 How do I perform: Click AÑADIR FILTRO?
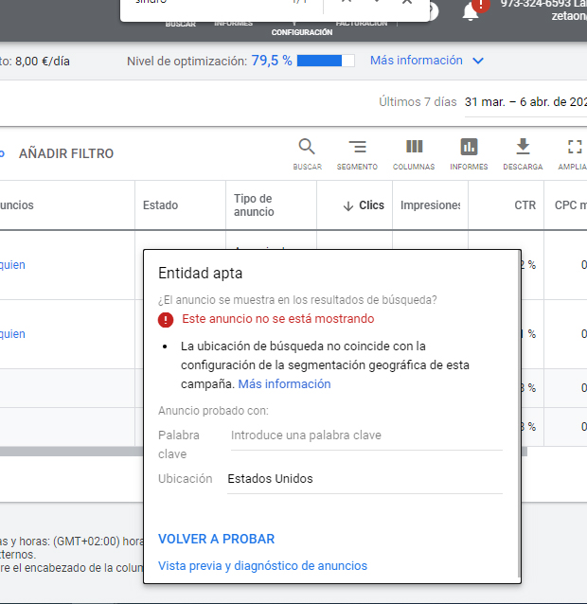point(66,153)
